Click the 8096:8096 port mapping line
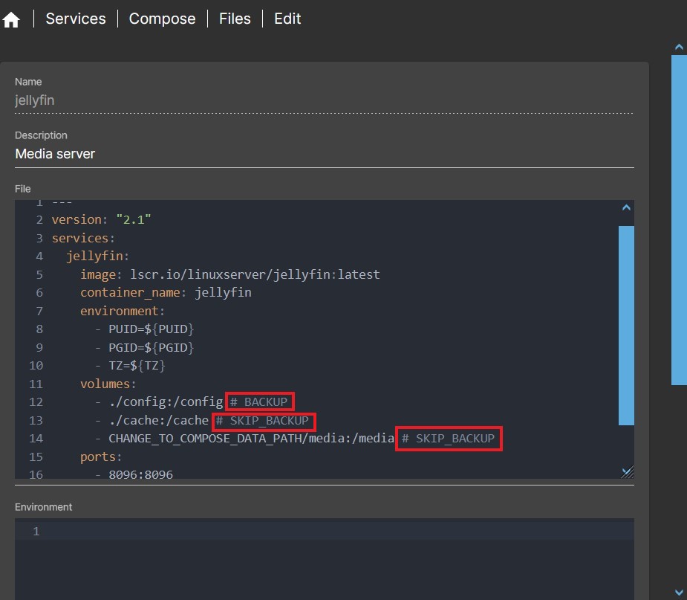Image resolution: width=687 pixels, height=600 pixels. pos(140,474)
